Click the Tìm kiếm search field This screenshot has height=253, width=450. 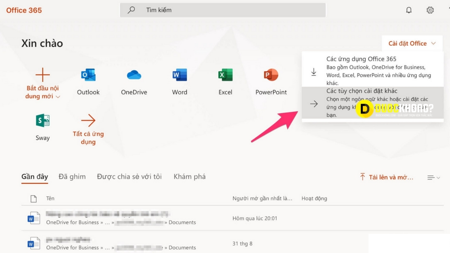[x=223, y=10]
